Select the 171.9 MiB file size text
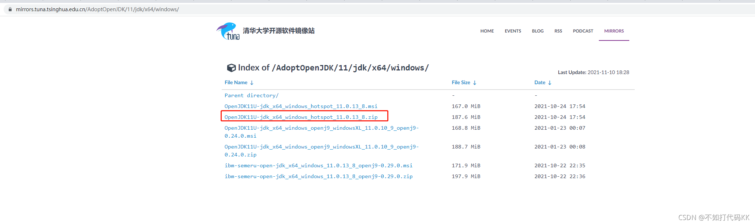The image size is (755, 224). (x=466, y=165)
